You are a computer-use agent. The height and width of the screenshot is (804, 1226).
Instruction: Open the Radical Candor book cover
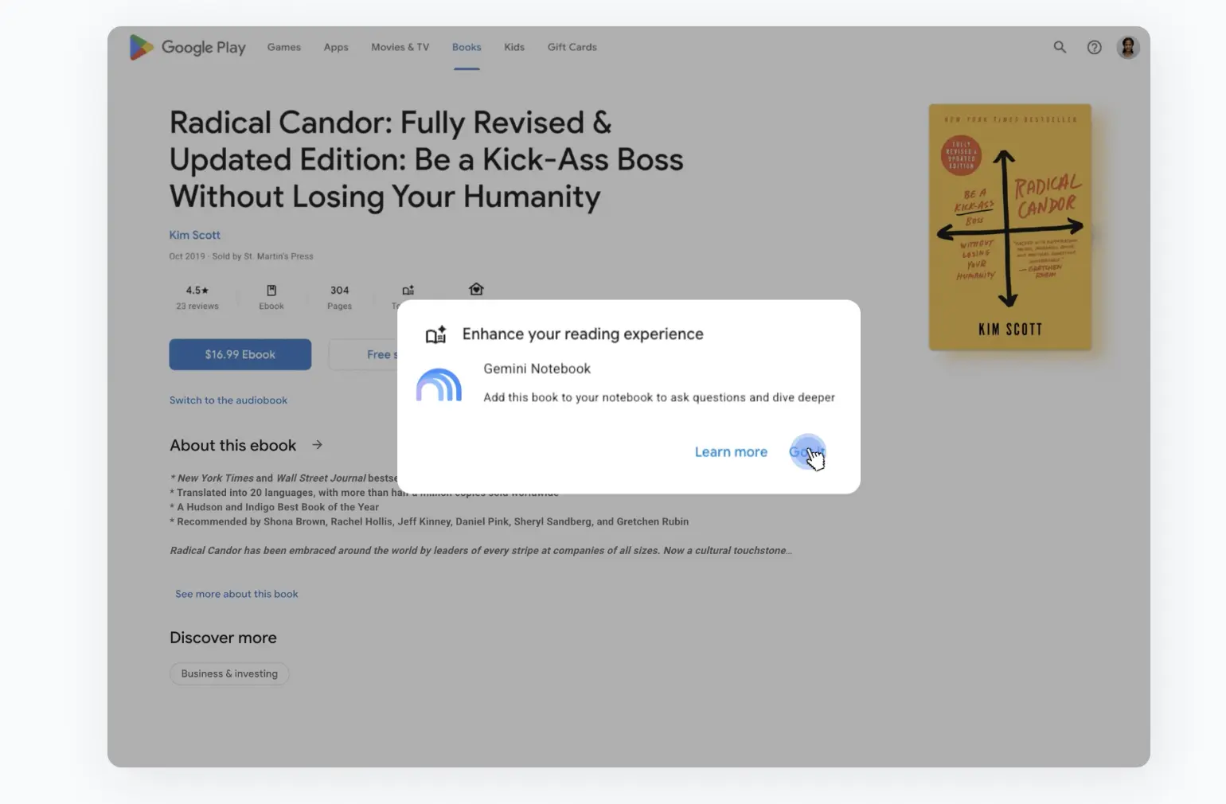[1010, 227]
